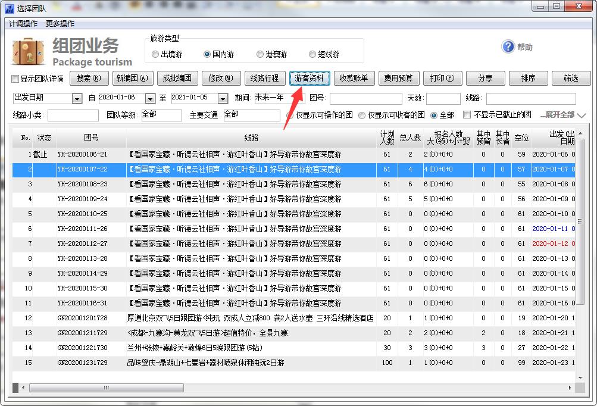Select the 出境游 radio button
Image resolution: width=597 pixels, height=406 pixels.
click(x=155, y=54)
